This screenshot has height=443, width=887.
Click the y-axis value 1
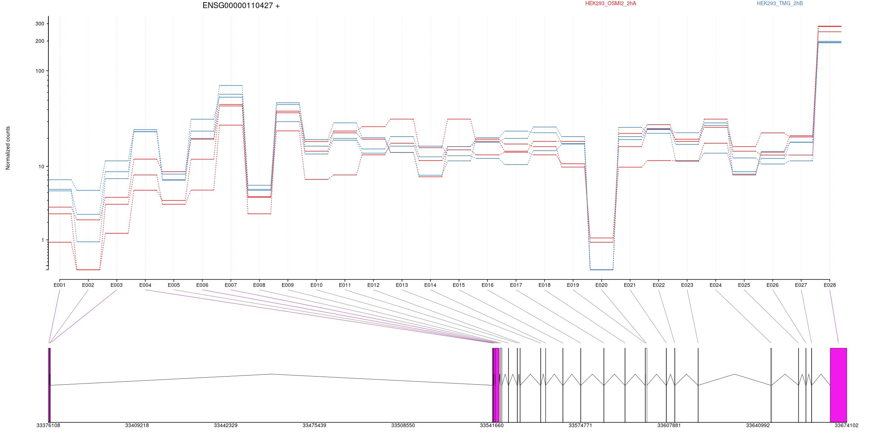(43, 240)
